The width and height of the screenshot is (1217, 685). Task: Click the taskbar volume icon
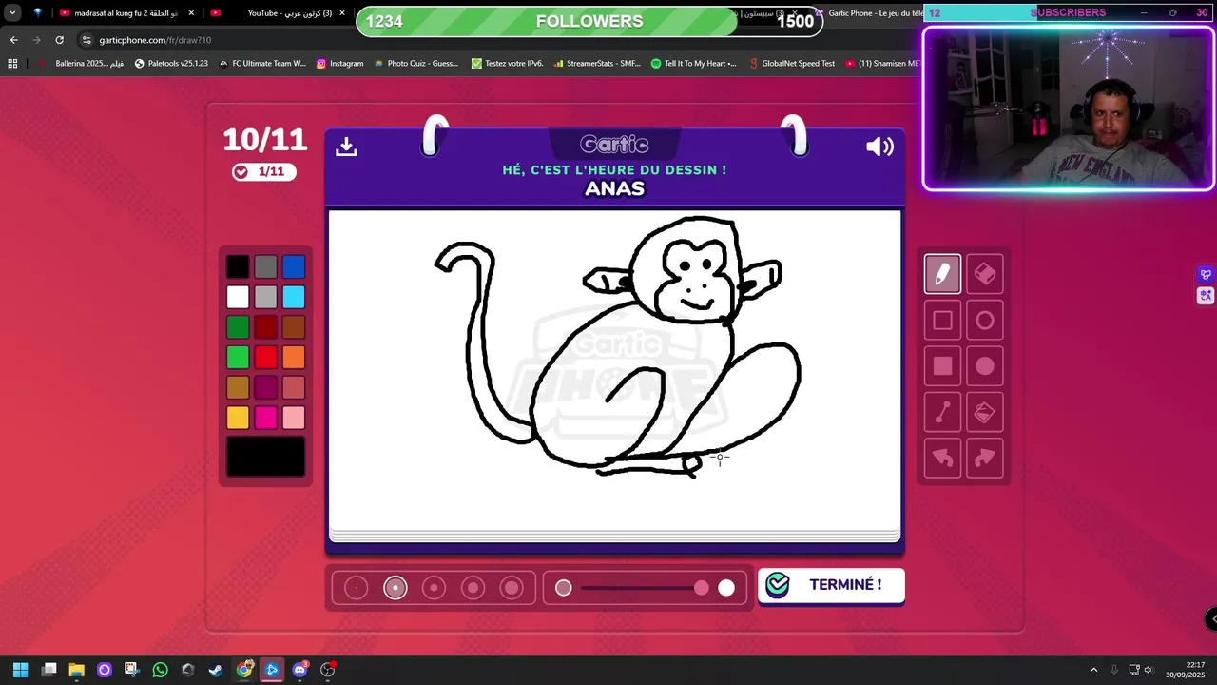[x=1149, y=670]
